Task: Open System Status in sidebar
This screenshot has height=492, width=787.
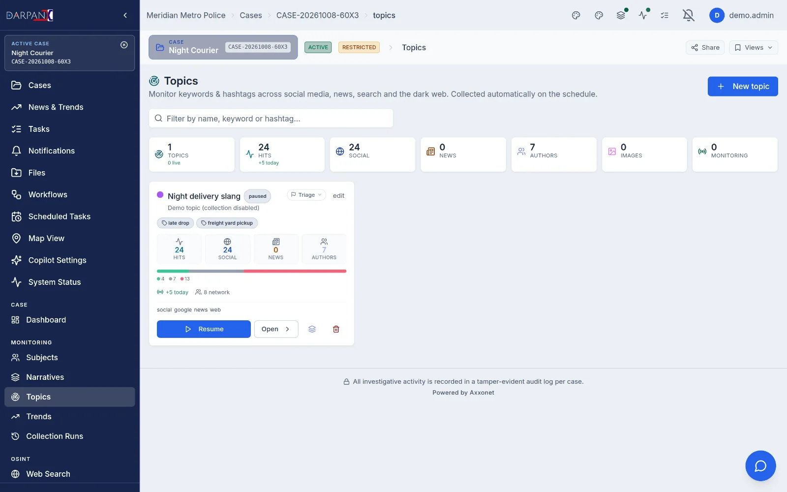Action: tap(69, 282)
